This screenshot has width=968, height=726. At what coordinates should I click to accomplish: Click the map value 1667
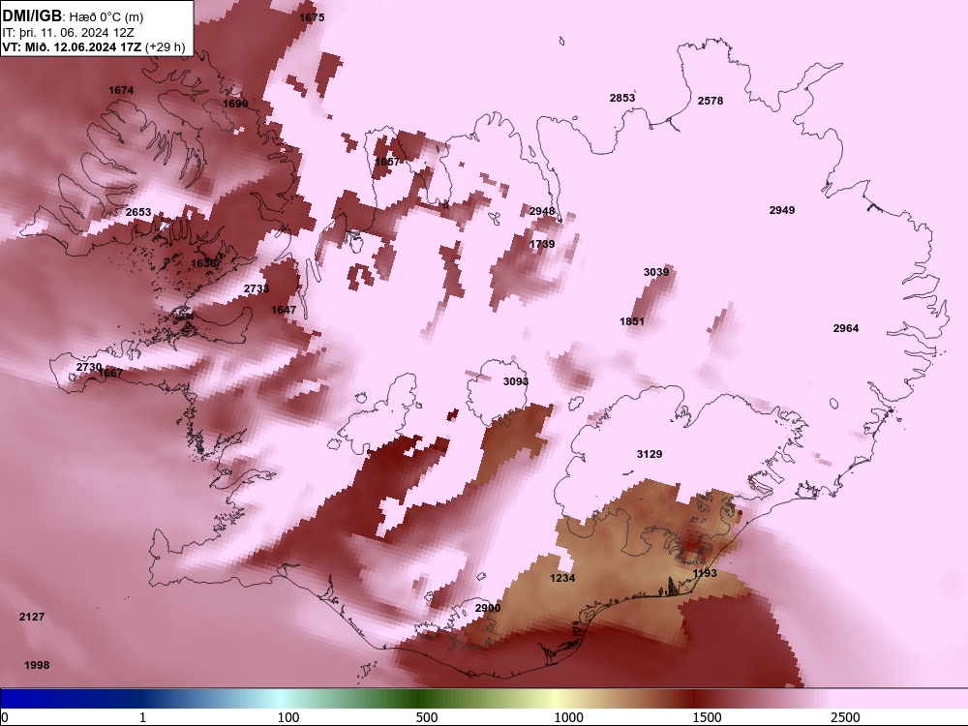point(110,373)
